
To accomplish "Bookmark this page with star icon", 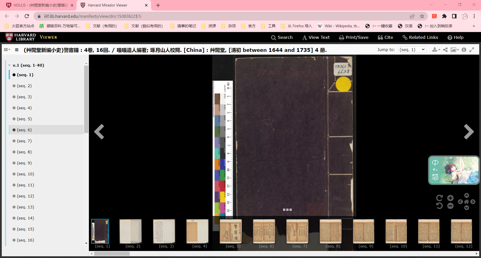I will (x=422, y=16).
